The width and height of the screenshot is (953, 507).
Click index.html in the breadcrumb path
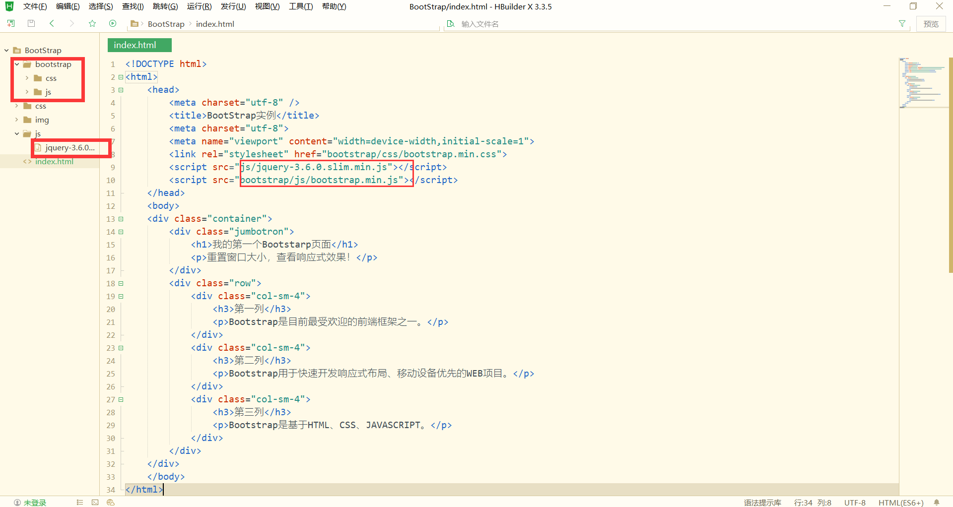tap(215, 24)
